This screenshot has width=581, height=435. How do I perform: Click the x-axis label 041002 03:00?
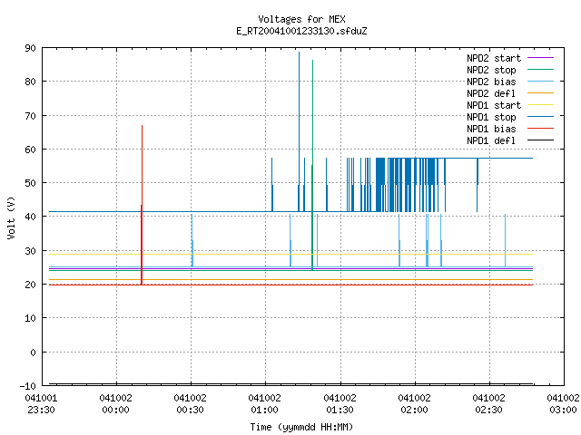click(x=563, y=404)
